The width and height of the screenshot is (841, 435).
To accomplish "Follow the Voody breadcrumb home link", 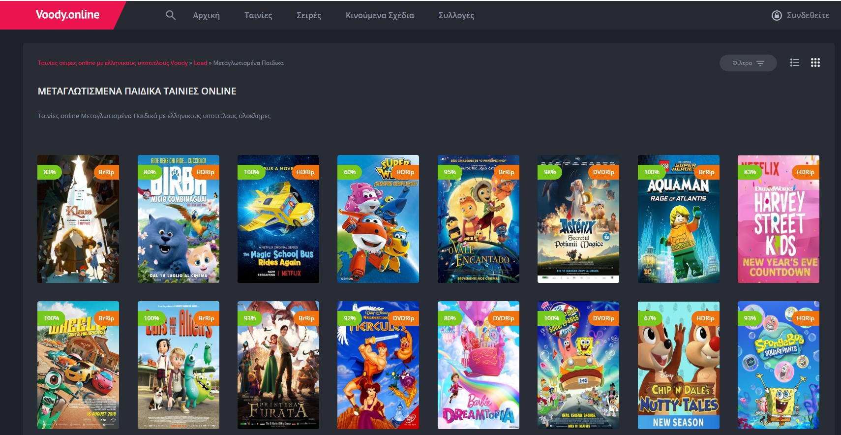I will (x=113, y=63).
